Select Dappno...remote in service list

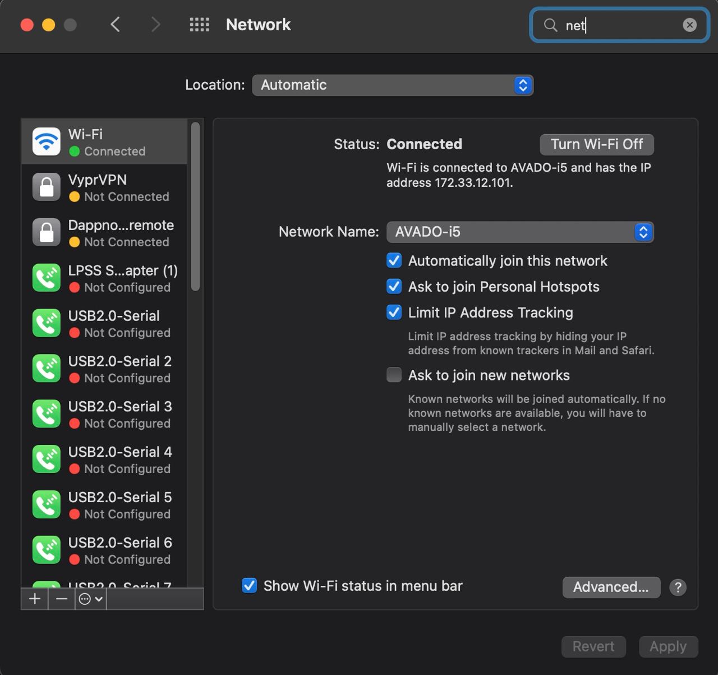coord(121,233)
